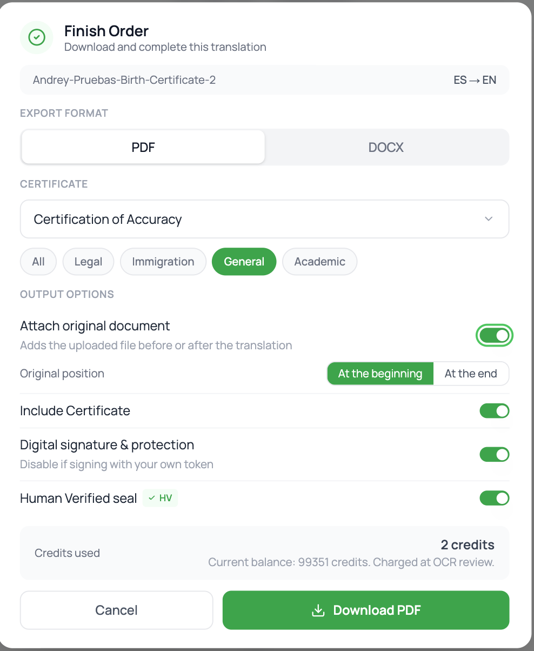Choose the General certificate filter
The image size is (534, 651).
(x=244, y=262)
